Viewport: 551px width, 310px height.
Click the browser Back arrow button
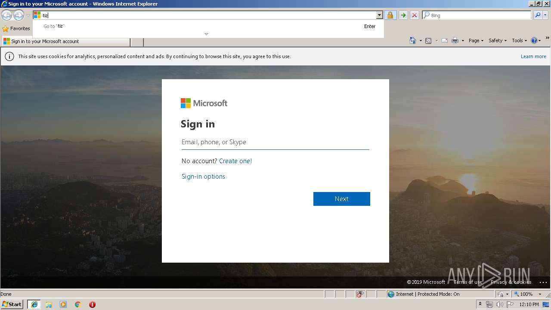[6, 15]
